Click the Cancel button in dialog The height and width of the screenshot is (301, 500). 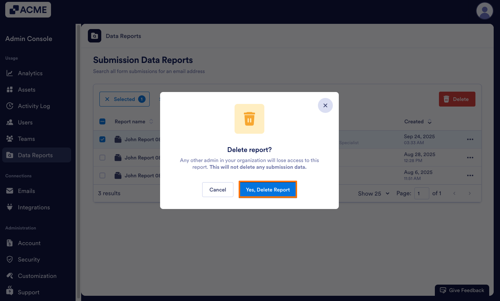tap(218, 190)
